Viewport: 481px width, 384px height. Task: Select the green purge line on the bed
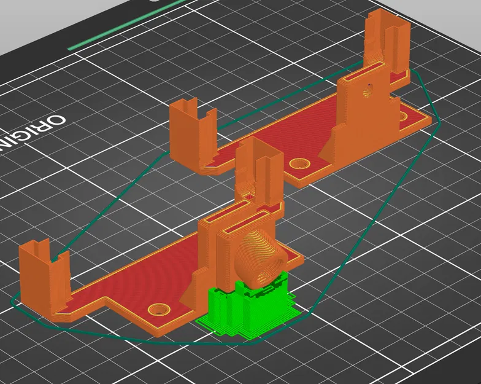coord(128,25)
